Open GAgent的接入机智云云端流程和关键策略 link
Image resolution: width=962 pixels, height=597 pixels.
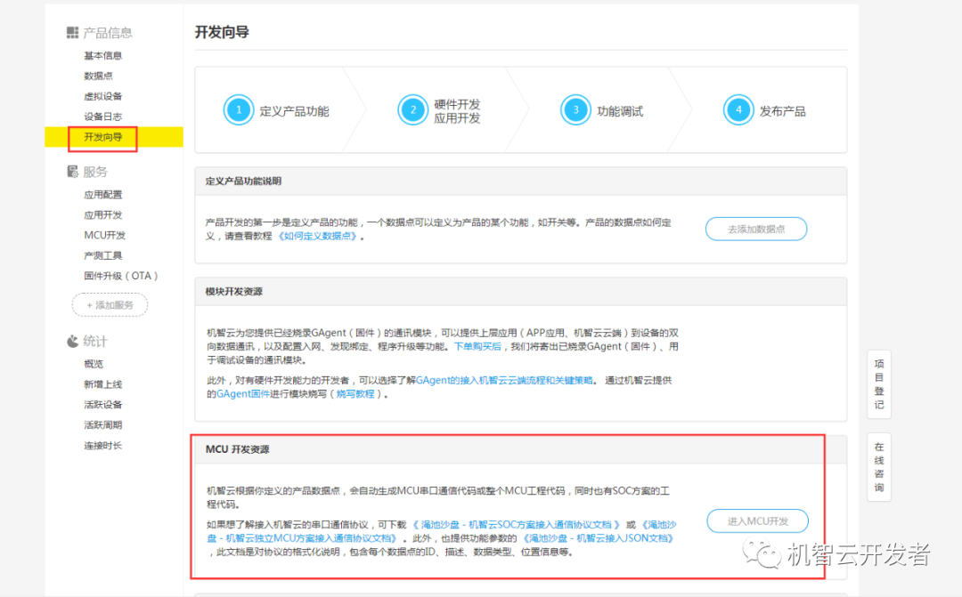(504, 380)
